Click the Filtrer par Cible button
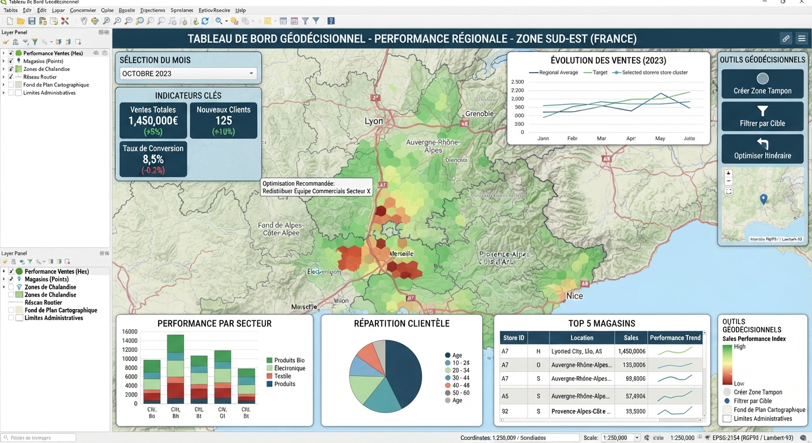This screenshot has width=812, height=443. pos(762,117)
